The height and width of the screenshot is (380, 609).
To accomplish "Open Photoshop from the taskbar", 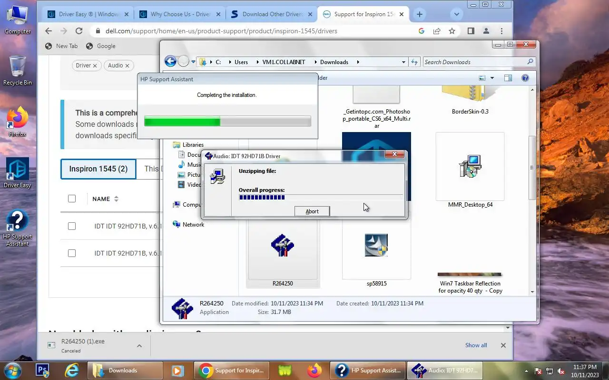I will 43,370.
